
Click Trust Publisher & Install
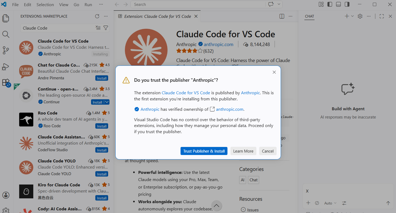pyautogui.click(x=204, y=151)
